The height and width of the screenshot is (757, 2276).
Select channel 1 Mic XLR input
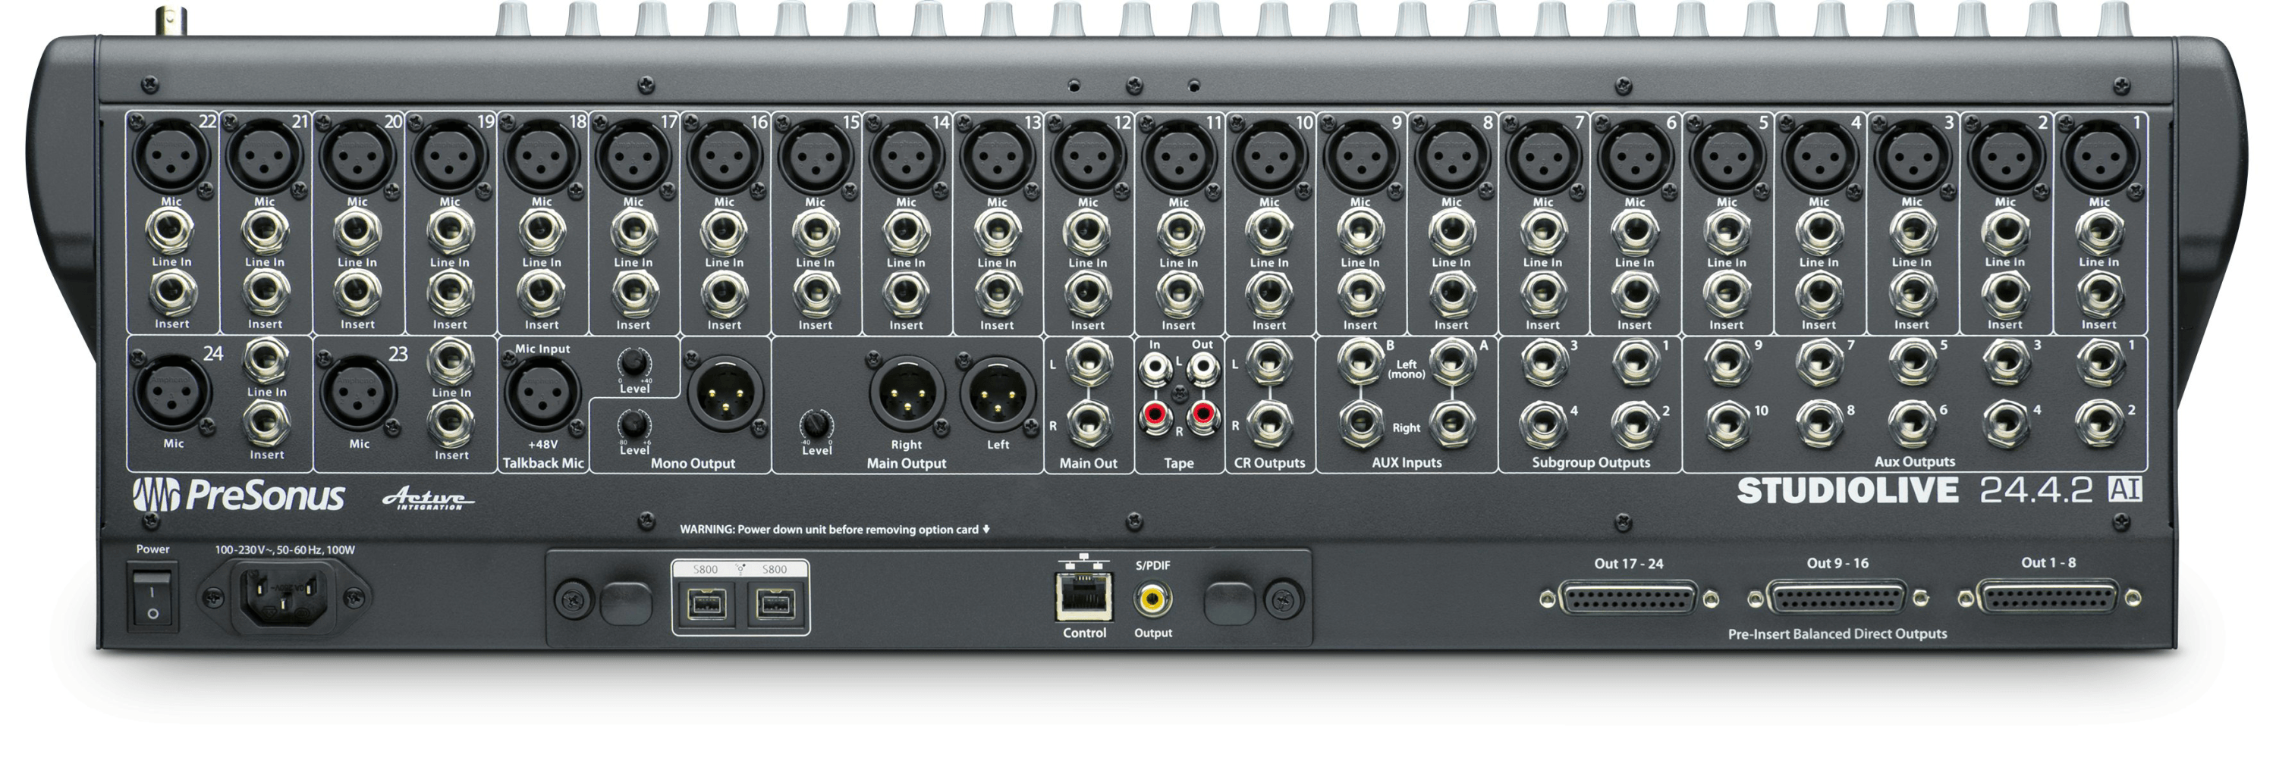click(x=2099, y=155)
